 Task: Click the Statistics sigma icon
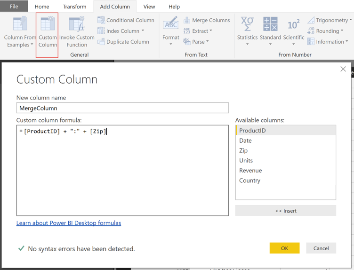[x=247, y=23]
